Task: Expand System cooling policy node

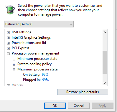Action: [x=14, y=64]
